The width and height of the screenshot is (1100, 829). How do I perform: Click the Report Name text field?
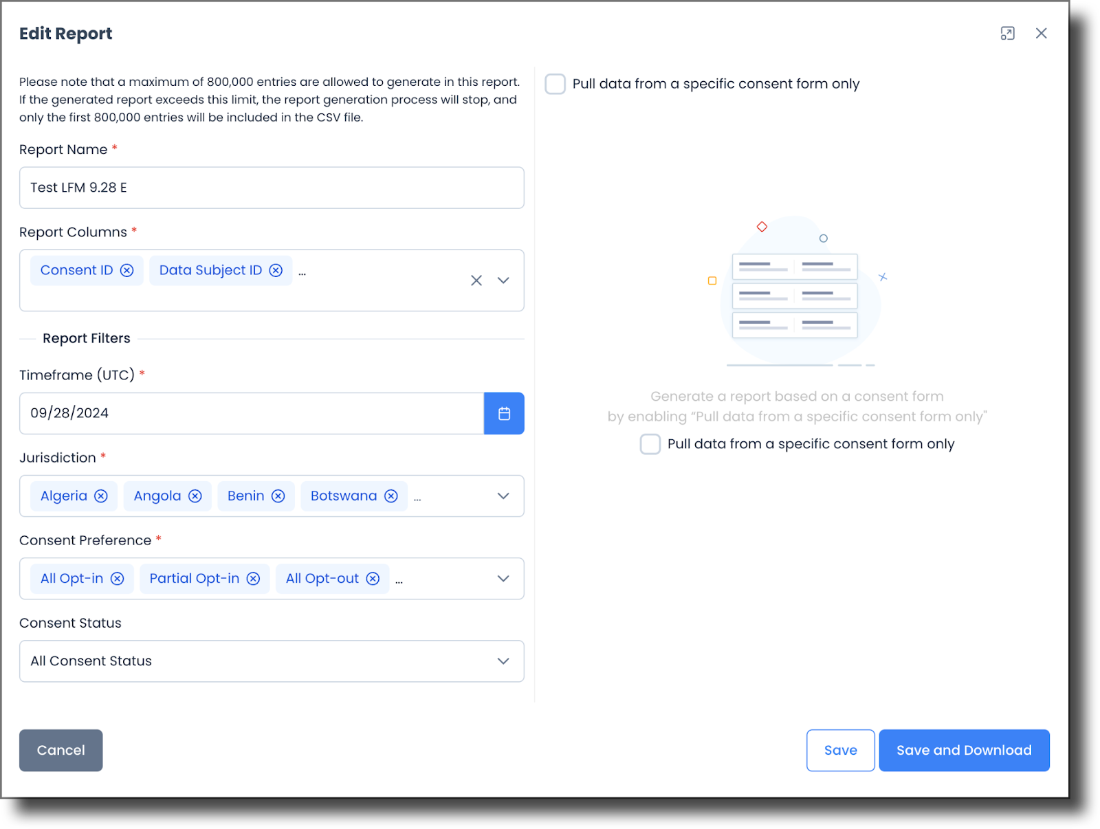272,187
